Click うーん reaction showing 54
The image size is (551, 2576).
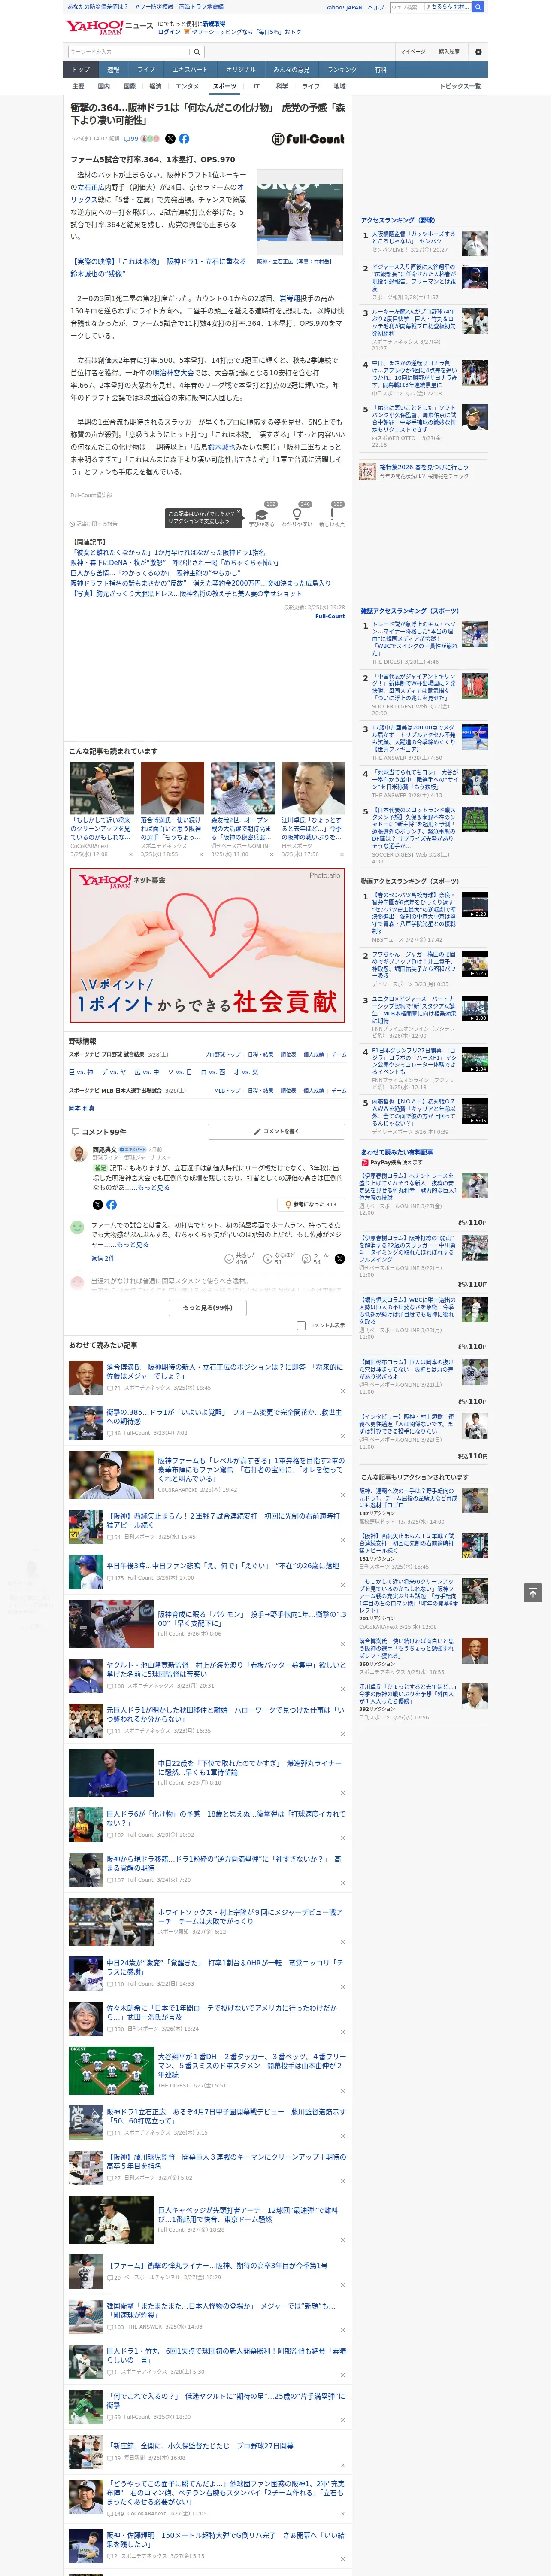tap(316, 1259)
